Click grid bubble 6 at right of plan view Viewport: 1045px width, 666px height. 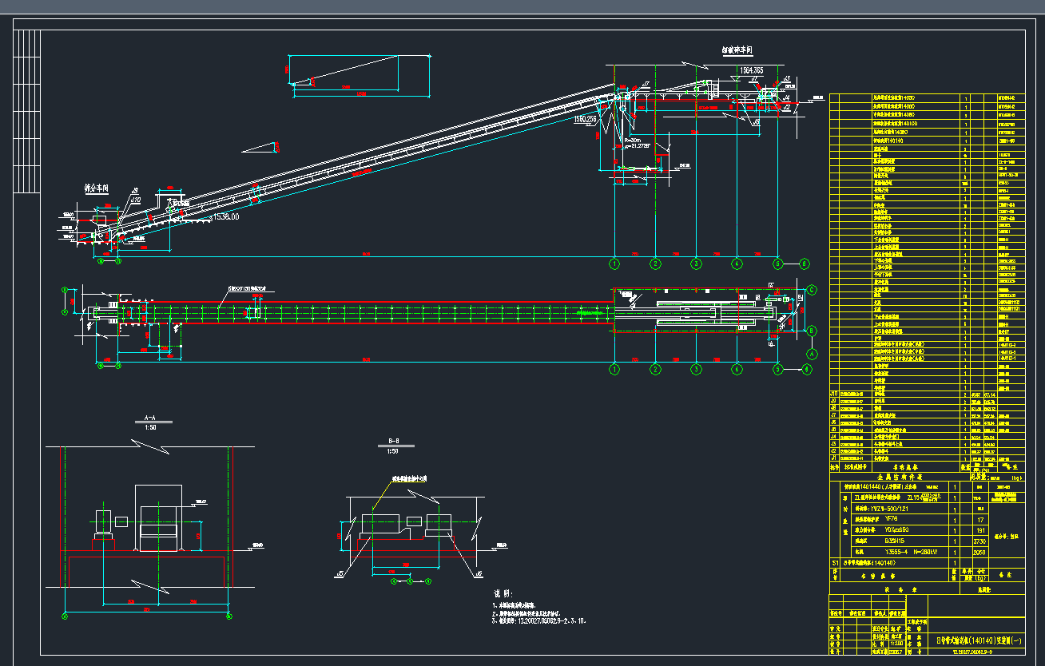click(x=805, y=369)
